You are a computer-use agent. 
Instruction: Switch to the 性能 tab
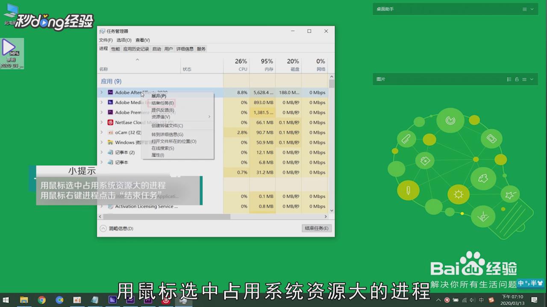pyautogui.click(x=116, y=49)
